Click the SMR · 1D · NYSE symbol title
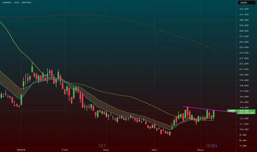The width and height of the screenshot is (257, 152). pos(17,2)
